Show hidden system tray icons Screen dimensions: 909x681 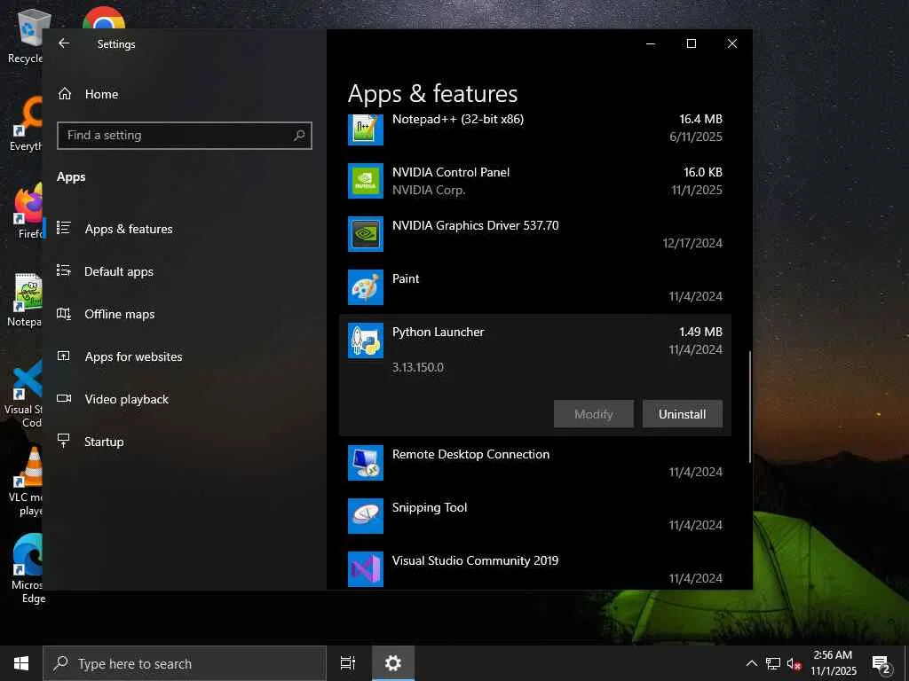point(751,663)
